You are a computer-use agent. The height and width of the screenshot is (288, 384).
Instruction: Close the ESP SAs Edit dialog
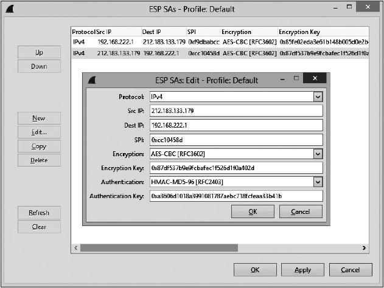pos(314,79)
